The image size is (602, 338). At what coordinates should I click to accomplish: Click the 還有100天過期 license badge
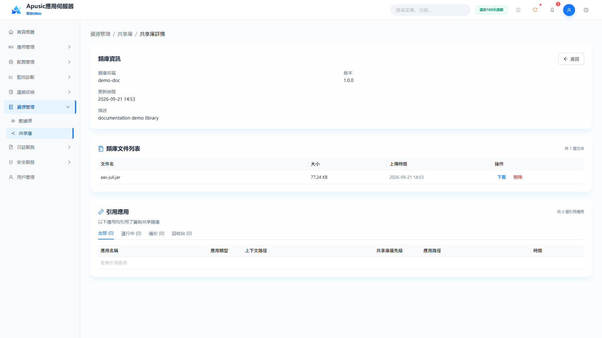491,10
